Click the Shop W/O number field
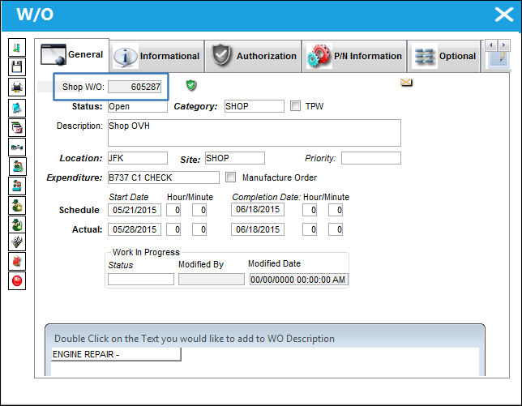522x406 pixels. [135, 87]
